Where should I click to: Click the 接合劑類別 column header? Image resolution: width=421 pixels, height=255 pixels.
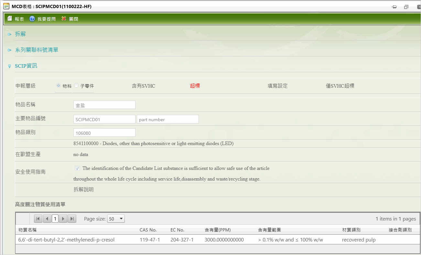tap(400, 230)
